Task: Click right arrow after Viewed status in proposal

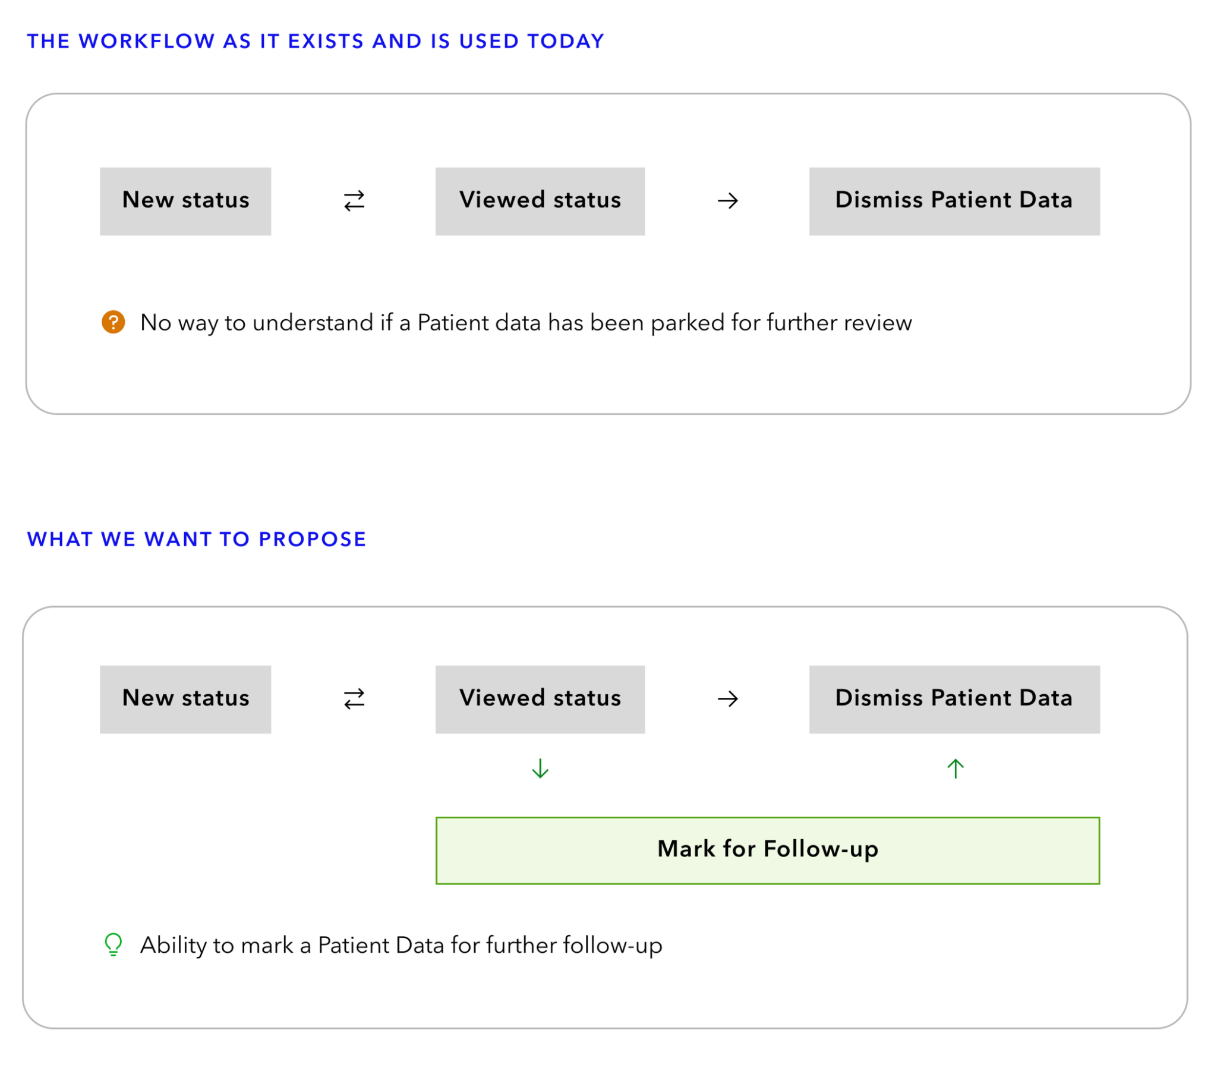Action: 727,699
